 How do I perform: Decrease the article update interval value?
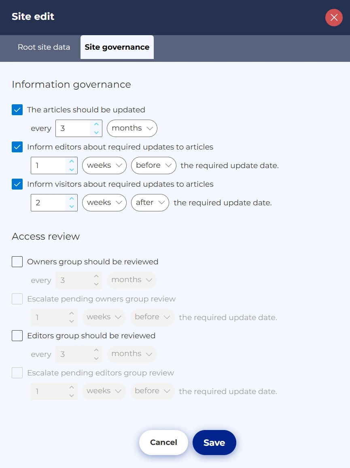pyautogui.click(x=96, y=133)
